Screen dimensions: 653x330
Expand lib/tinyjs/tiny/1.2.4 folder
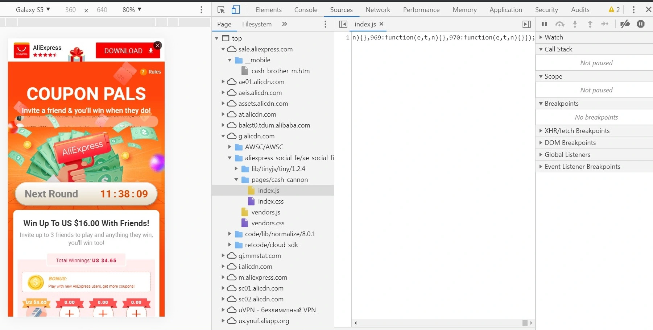236,169
